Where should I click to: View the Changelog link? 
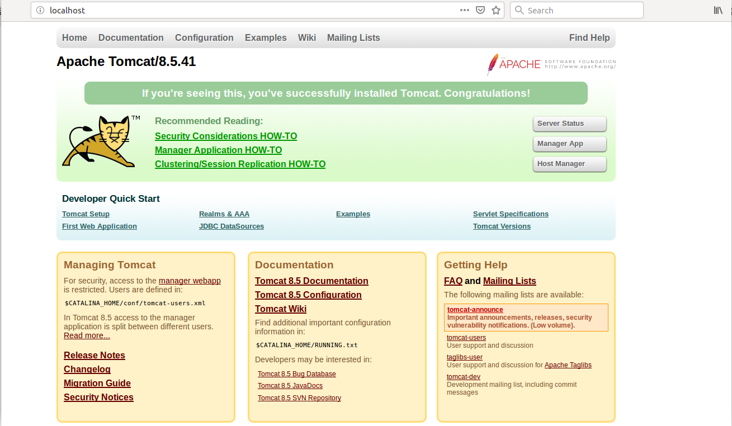(x=87, y=370)
